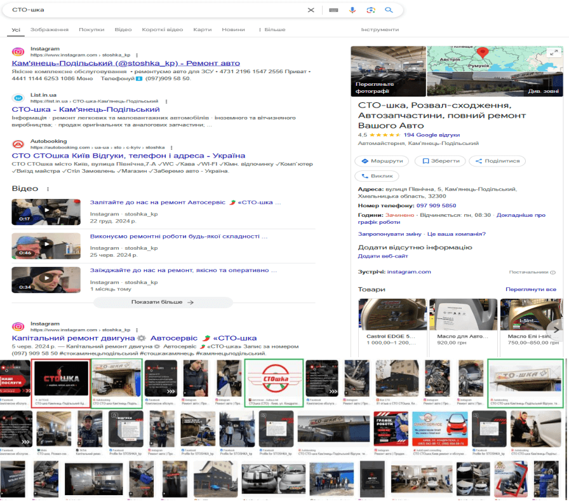Screen dimensions: 569x504
Task: Play the 0:17 video thumbnail
Action: point(46,212)
